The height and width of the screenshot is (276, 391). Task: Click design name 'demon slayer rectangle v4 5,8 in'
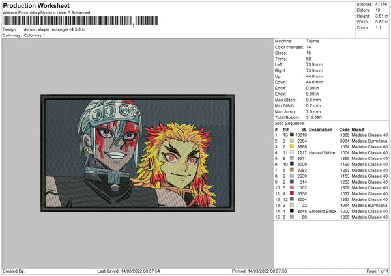tap(55, 29)
